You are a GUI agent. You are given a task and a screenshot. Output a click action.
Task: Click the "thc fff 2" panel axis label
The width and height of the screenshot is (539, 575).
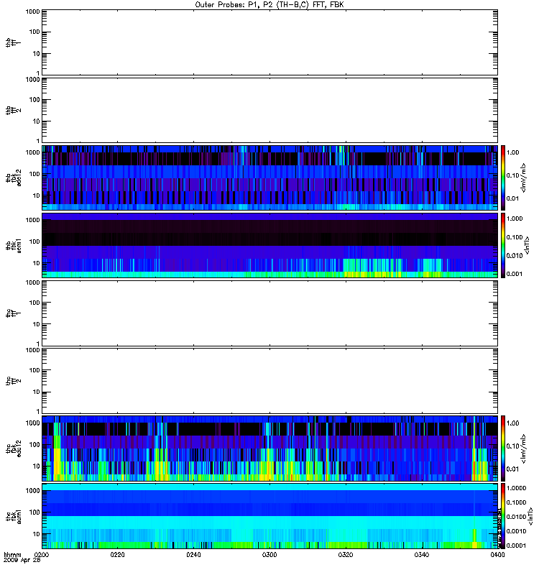14,381
